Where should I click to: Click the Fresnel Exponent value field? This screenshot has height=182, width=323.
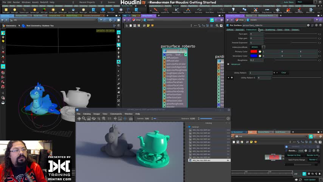tap(256, 43)
